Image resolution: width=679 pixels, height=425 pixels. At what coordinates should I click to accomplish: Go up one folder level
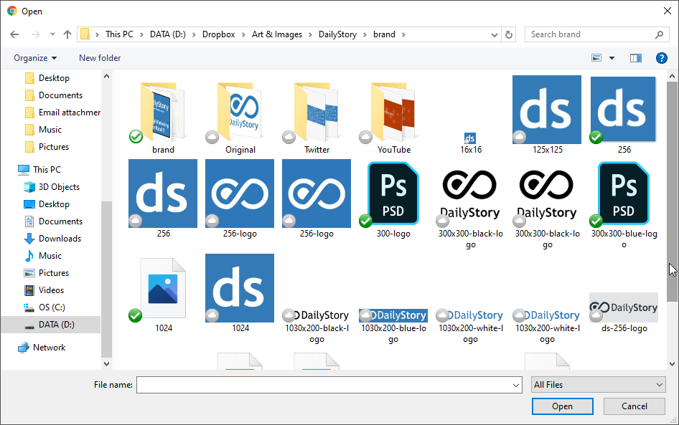pyautogui.click(x=67, y=34)
